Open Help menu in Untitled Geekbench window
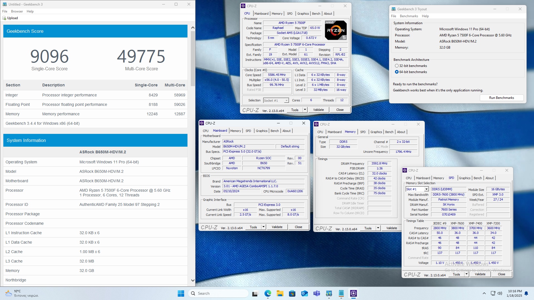The width and height of the screenshot is (534, 300). pyautogui.click(x=30, y=11)
